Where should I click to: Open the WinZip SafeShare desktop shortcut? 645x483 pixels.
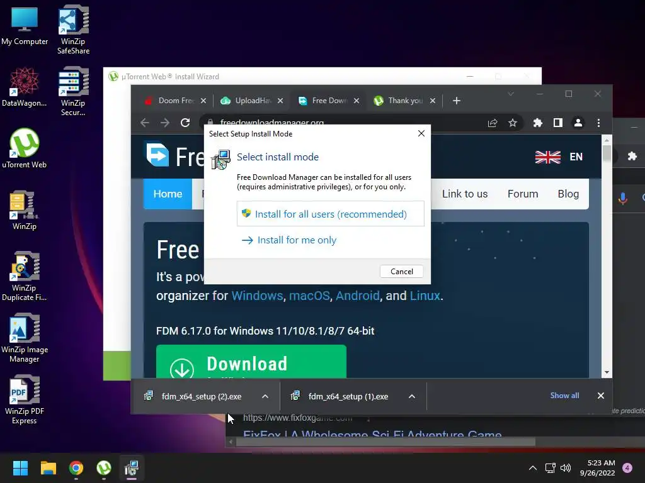click(73, 30)
